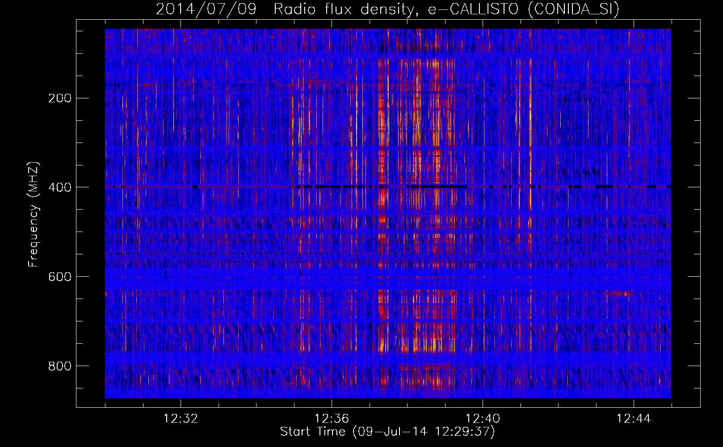Click the 12:44 time tick label
Screen dimensions: 723x447
634,419
